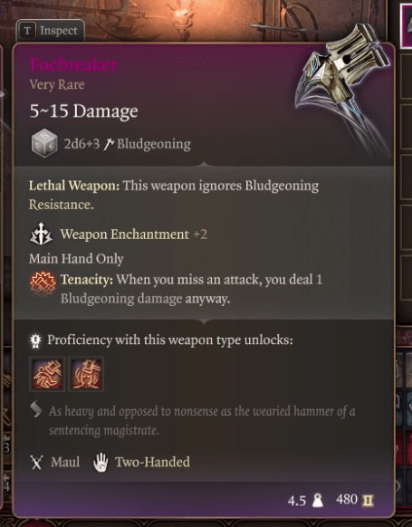Click the Tenacity ability icon
The width and height of the screenshot is (412, 527).
43,284
